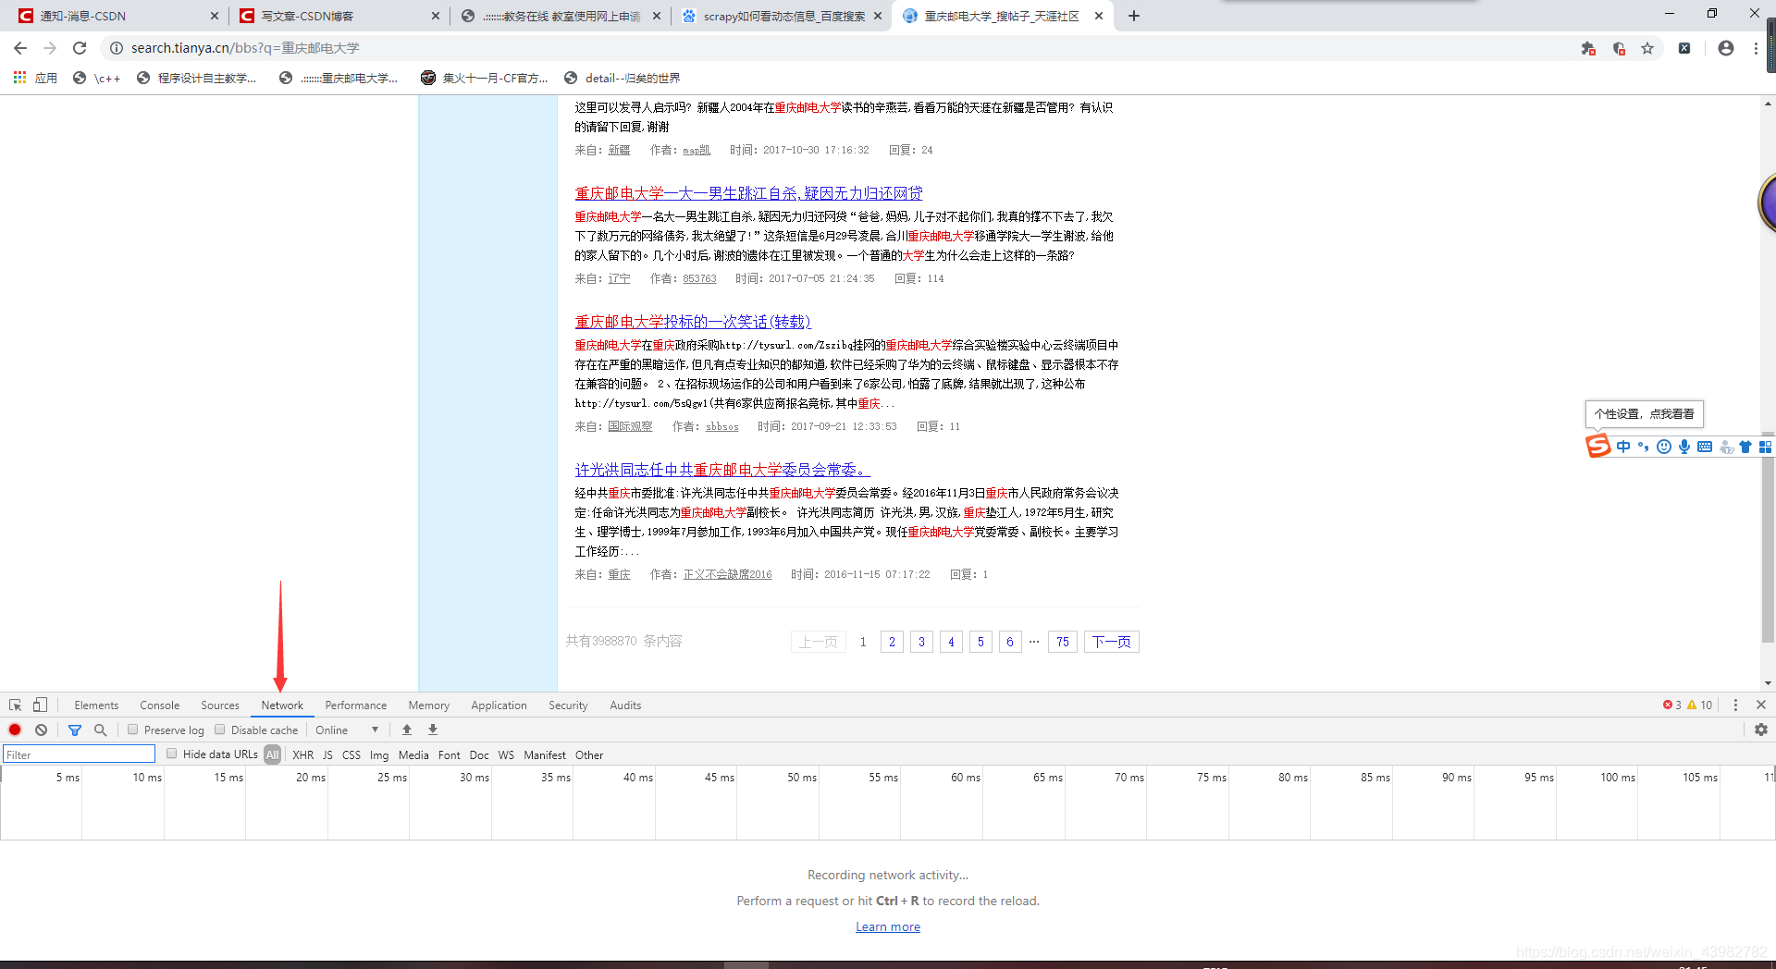Go to results page 2
The height and width of the screenshot is (969, 1776).
click(892, 642)
